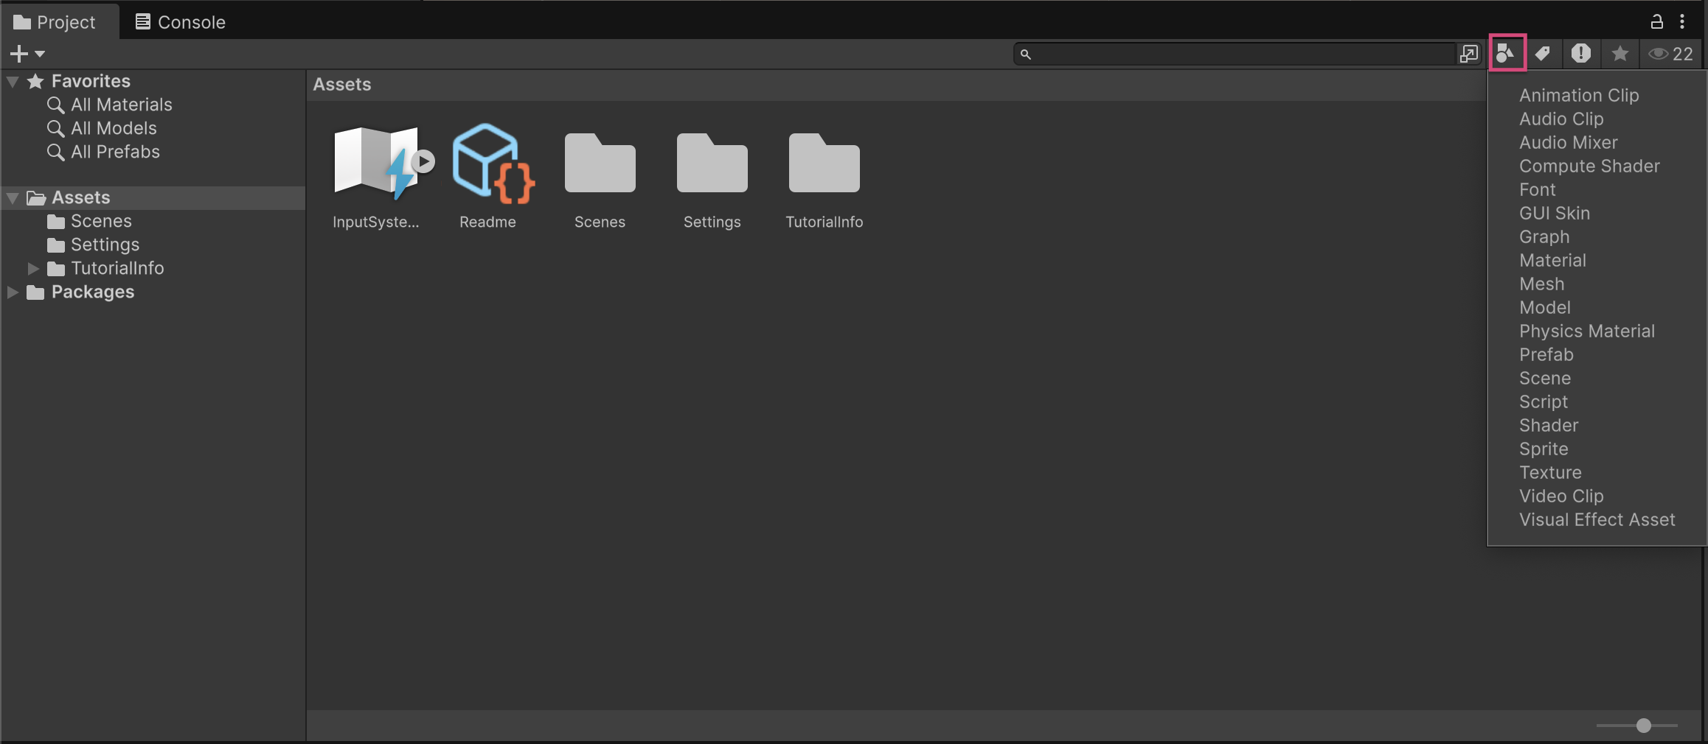
Task: Toggle the panel lock icon
Action: click(1656, 21)
